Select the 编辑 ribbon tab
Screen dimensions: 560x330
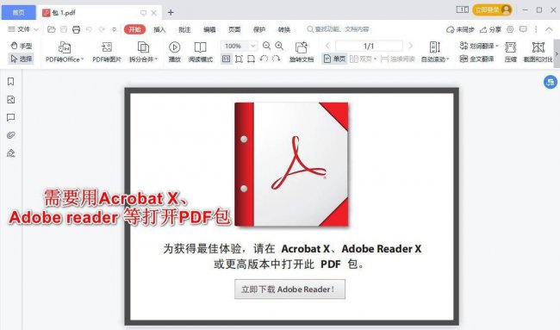(x=209, y=29)
